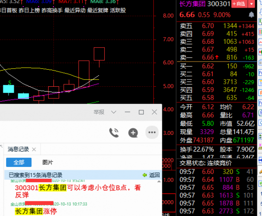The width and height of the screenshot is (262, 216).
Task: Click 总量 value 141.4万
Action: click(243, 132)
